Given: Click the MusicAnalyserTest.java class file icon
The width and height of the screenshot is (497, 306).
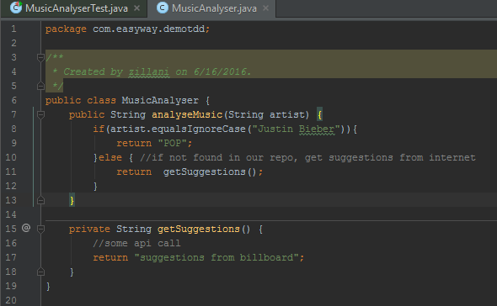Looking at the screenshot, I should (16, 8).
